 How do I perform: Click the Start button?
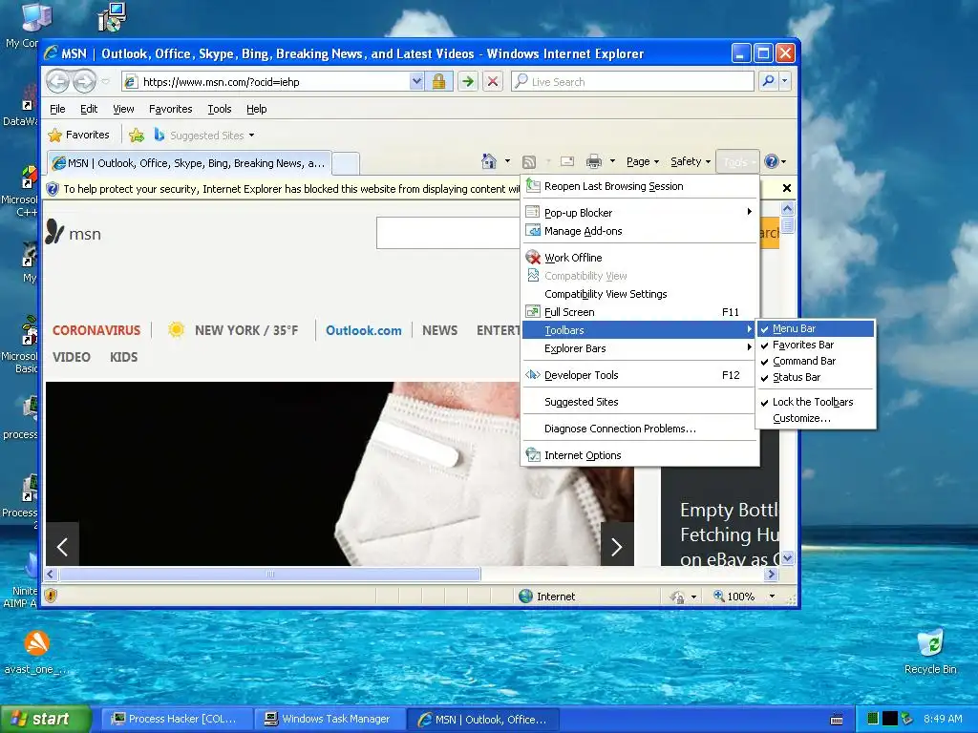(46, 719)
